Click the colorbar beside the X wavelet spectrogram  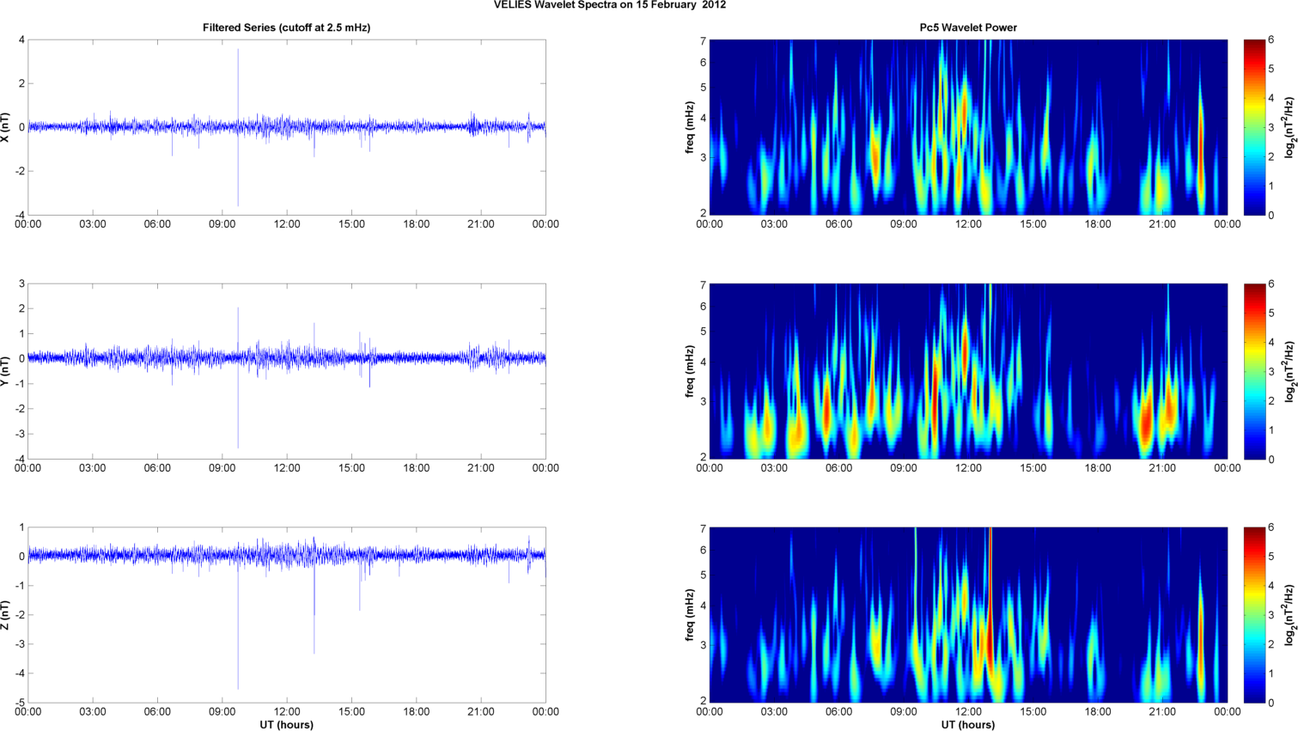click(1254, 127)
